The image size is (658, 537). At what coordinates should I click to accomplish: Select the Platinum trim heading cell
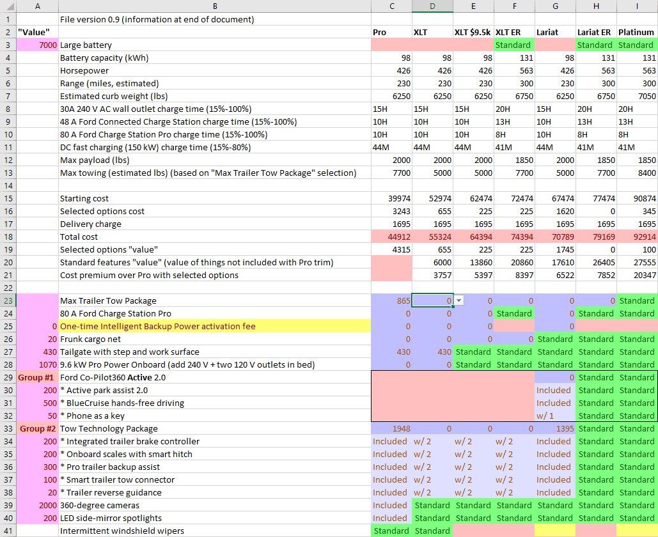(637, 32)
